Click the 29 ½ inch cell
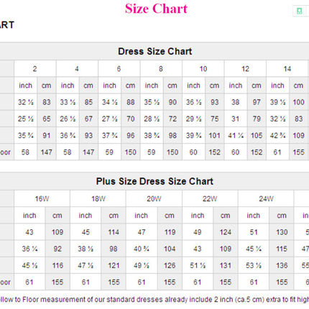 tap(194, 119)
